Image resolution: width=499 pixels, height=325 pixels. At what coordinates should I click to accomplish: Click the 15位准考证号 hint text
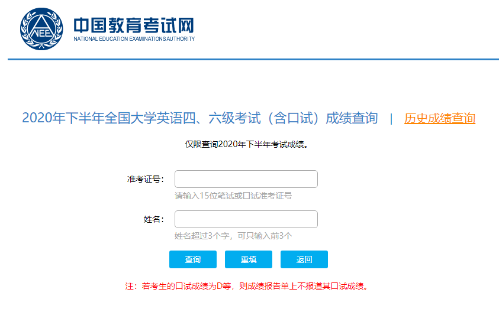click(233, 196)
